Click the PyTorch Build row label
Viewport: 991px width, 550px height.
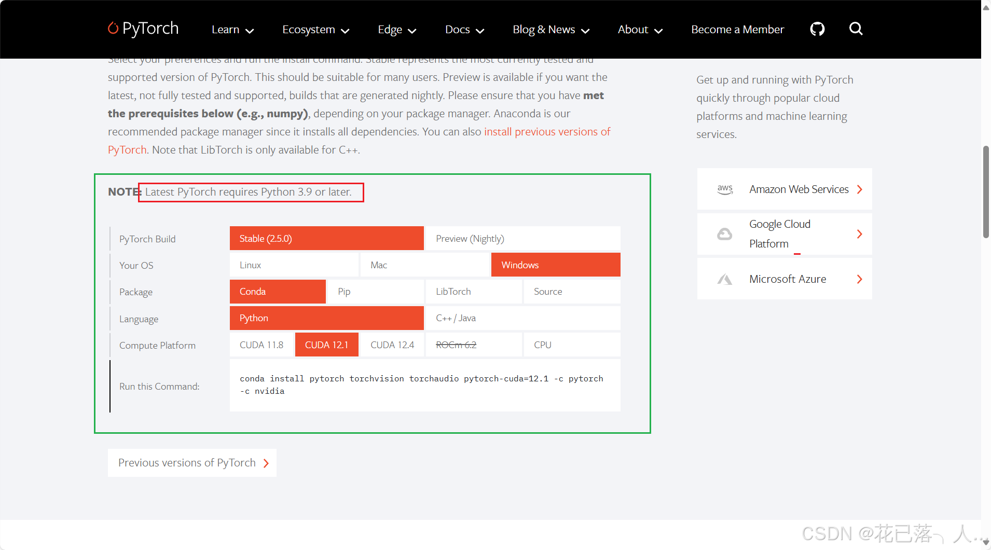click(x=147, y=239)
